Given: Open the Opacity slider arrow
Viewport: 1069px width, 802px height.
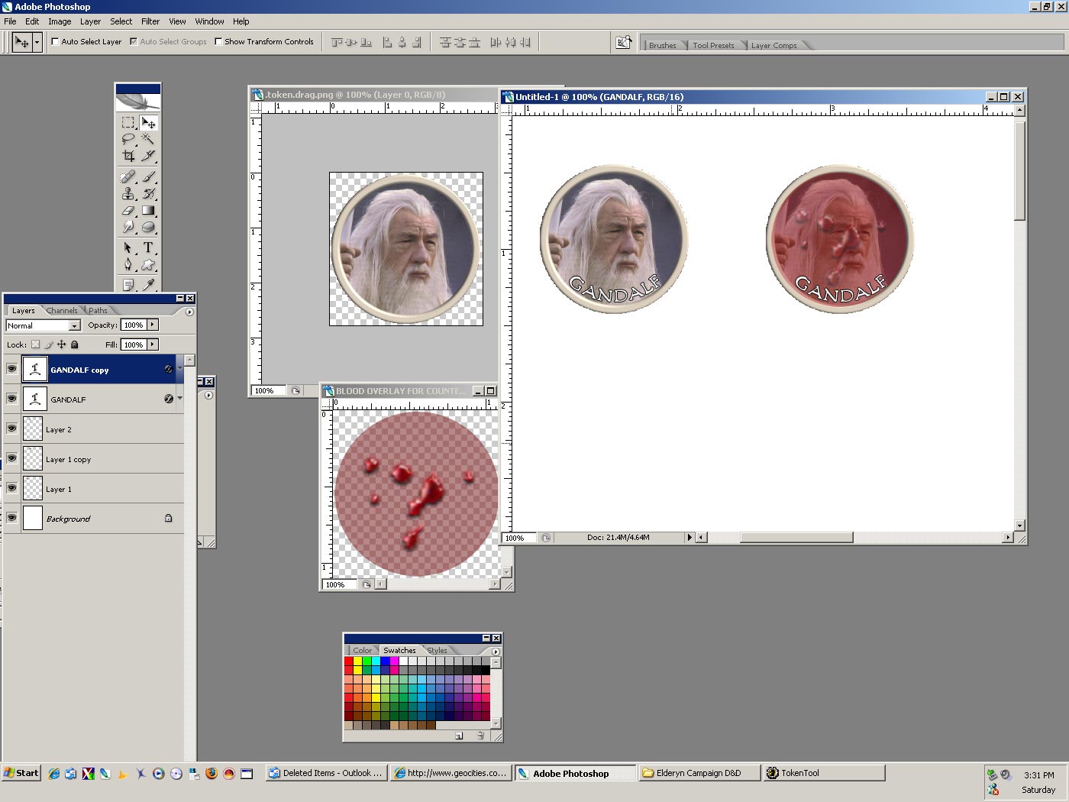Looking at the screenshot, I should point(153,325).
